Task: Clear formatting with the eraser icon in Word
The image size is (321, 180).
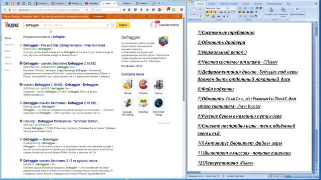Action: 234,12
